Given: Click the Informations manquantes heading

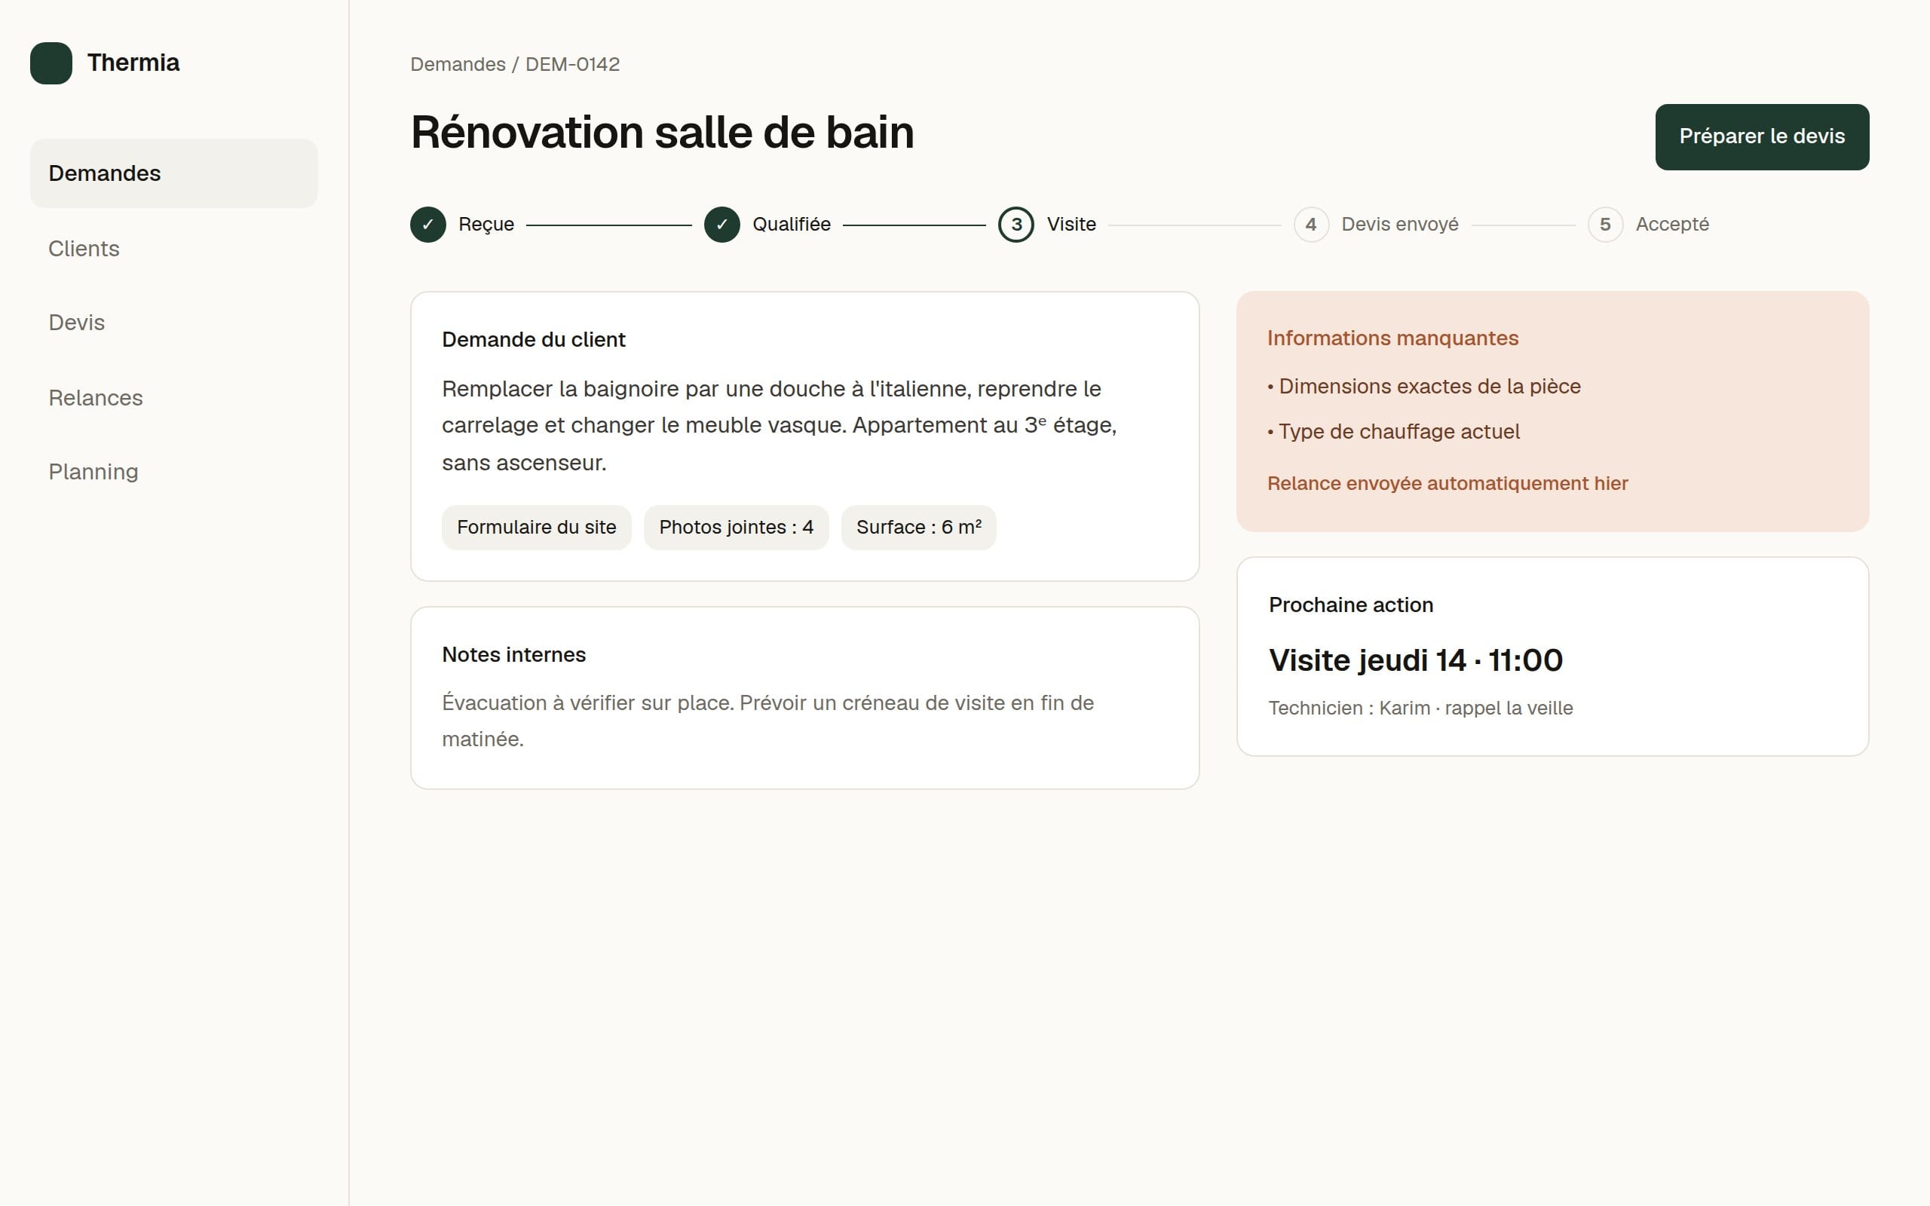Looking at the screenshot, I should [x=1392, y=338].
